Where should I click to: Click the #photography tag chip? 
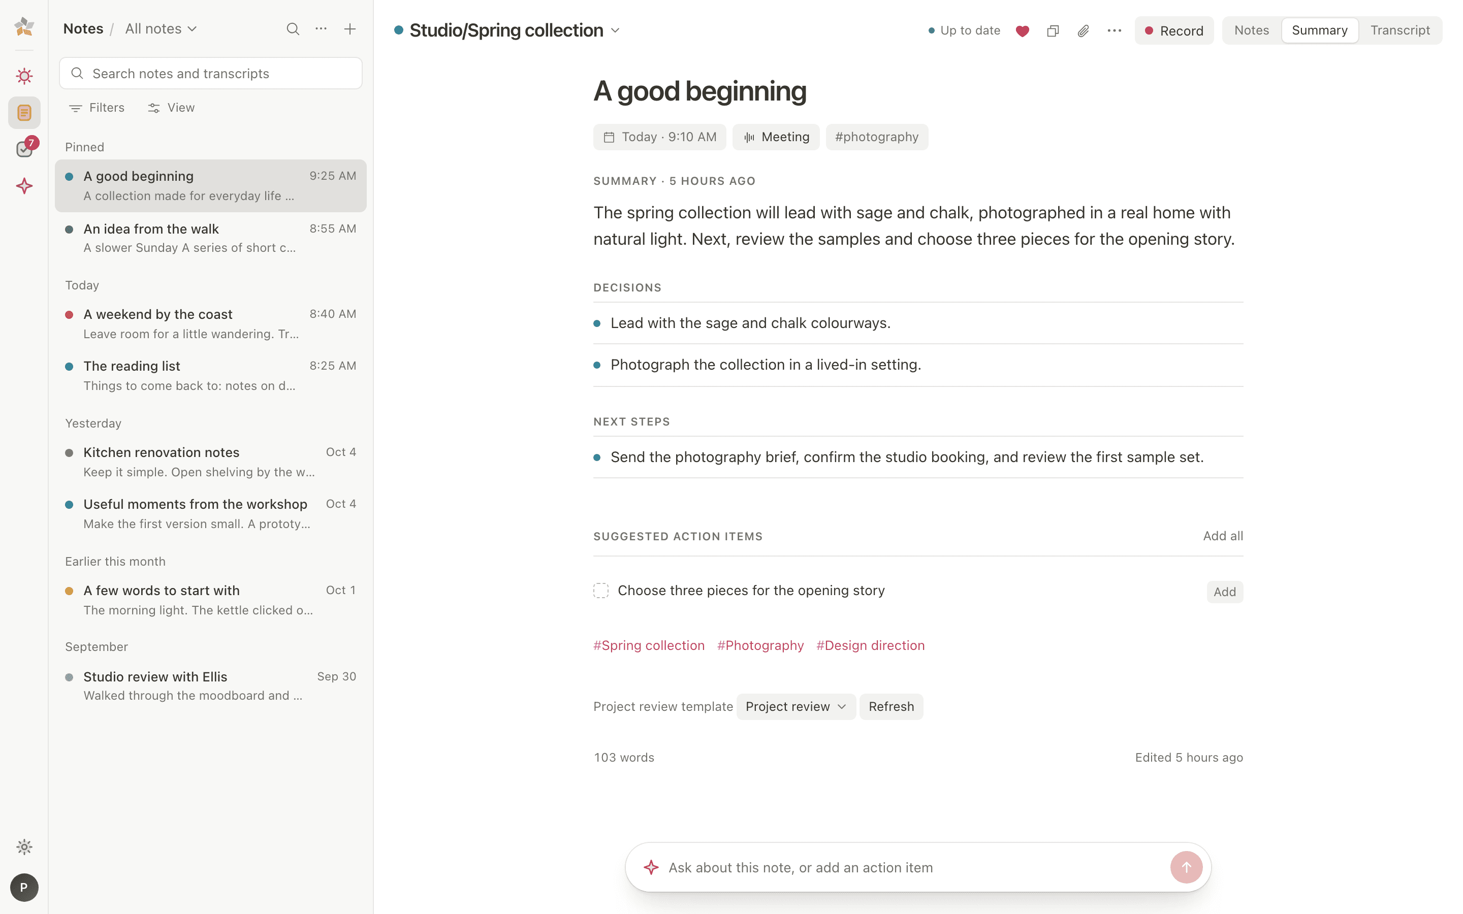[x=877, y=137]
